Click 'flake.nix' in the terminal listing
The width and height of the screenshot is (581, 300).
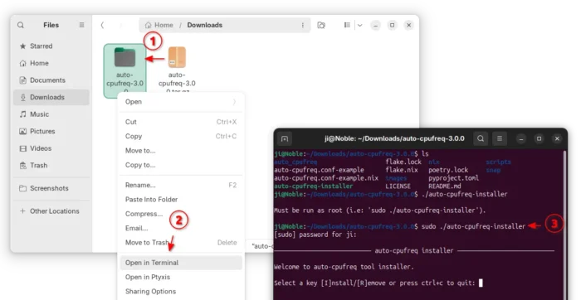point(402,170)
